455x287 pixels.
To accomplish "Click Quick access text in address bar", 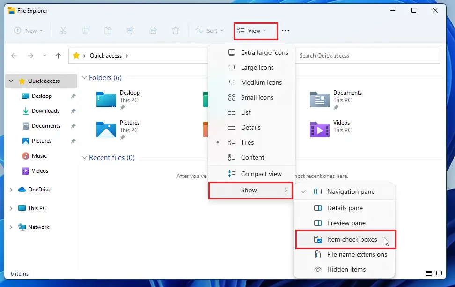I will point(106,56).
